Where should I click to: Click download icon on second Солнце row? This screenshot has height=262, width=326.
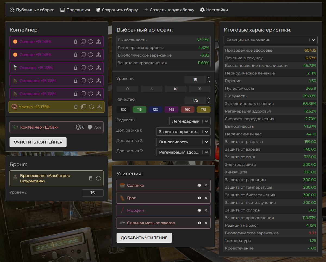99,55
